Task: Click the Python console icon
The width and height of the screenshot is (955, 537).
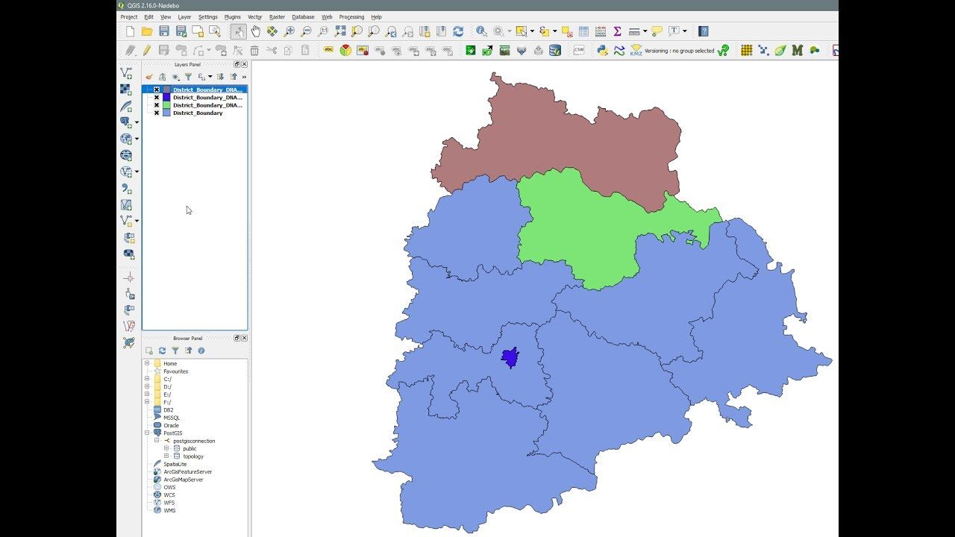Action: [x=602, y=51]
